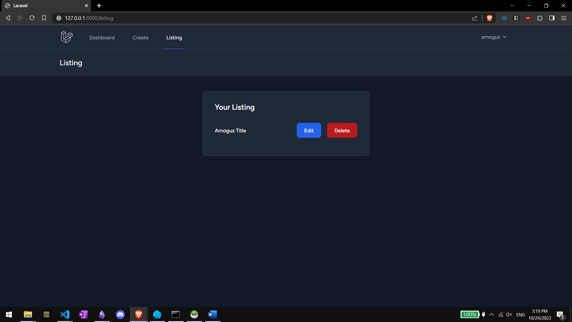This screenshot has width=572, height=322.
Task: Select the Listing nav tab
Action: point(174,38)
